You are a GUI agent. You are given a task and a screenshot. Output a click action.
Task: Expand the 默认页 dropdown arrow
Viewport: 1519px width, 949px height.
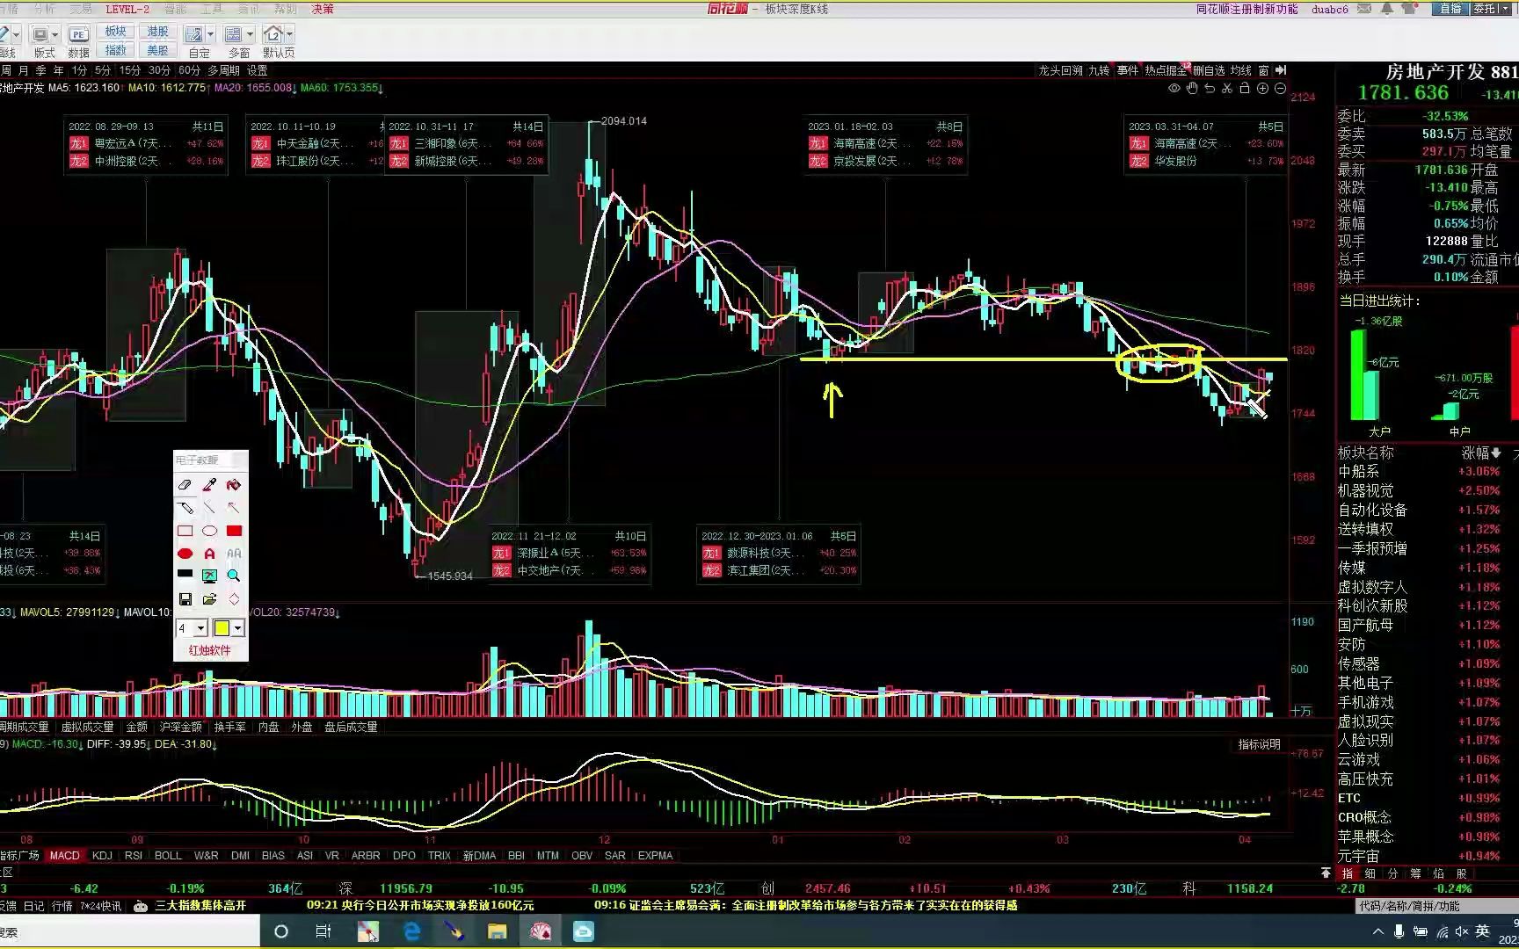[289, 35]
